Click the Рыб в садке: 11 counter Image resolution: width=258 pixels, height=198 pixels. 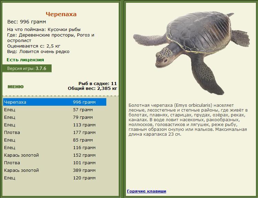click(98, 83)
